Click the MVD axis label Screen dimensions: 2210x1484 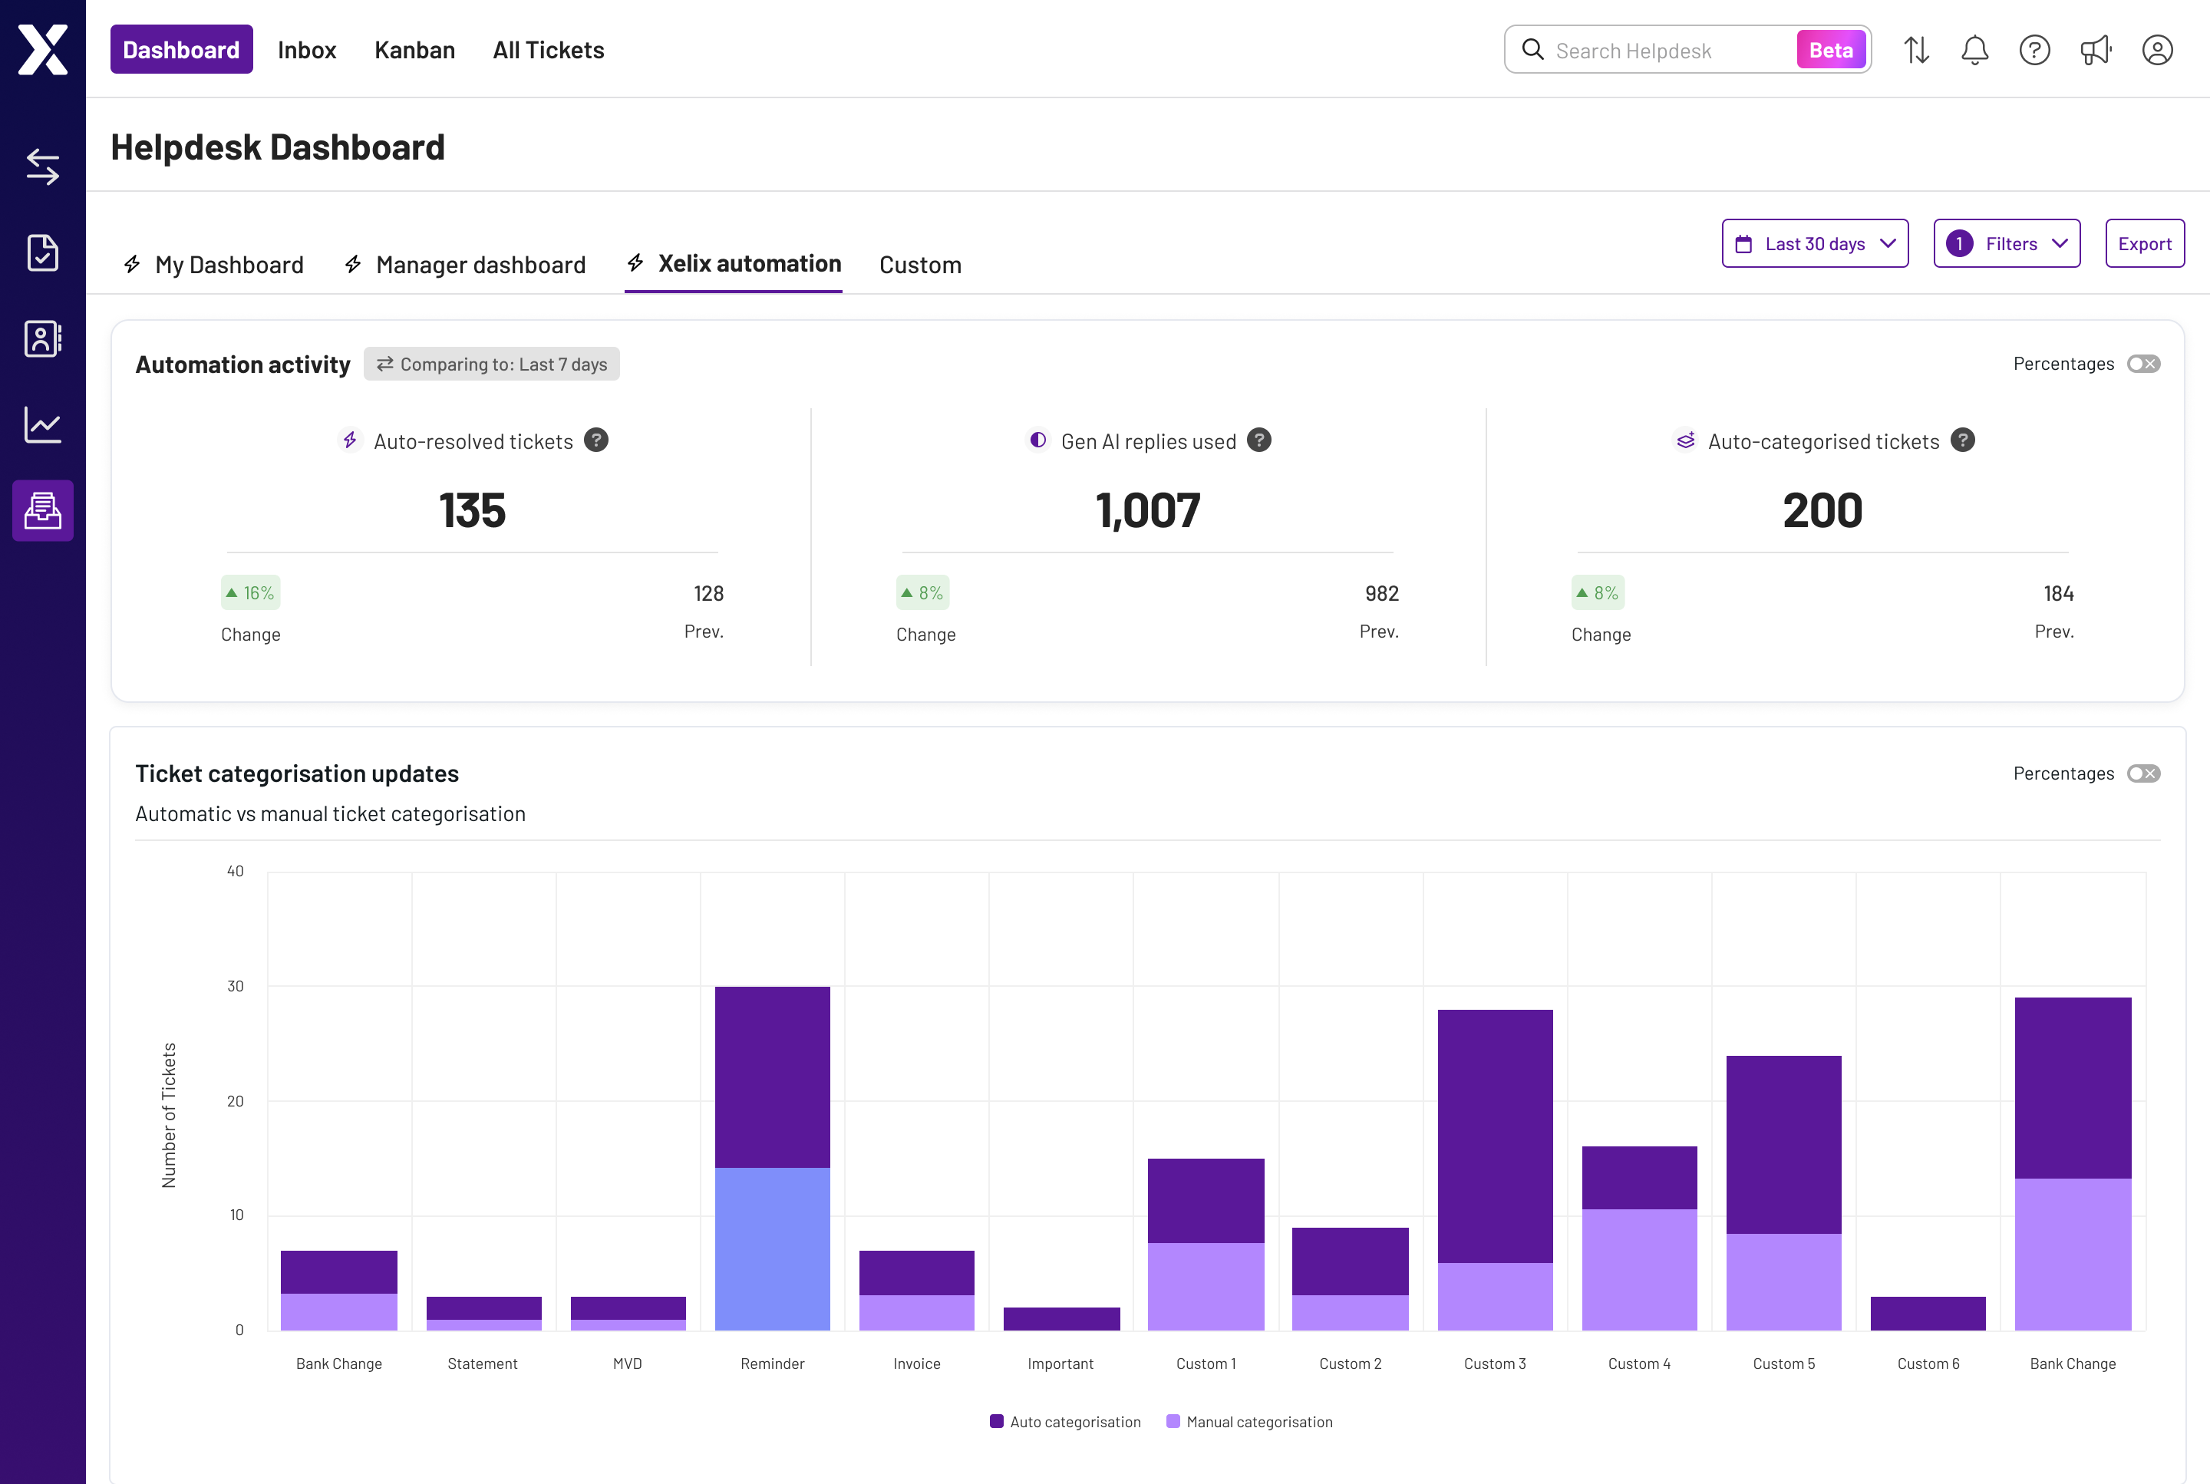point(628,1363)
